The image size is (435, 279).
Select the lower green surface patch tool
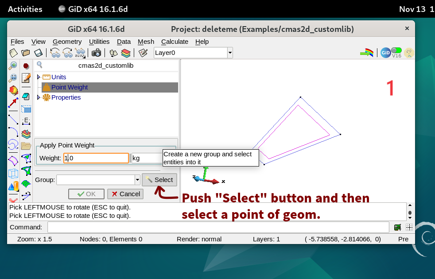26,171
